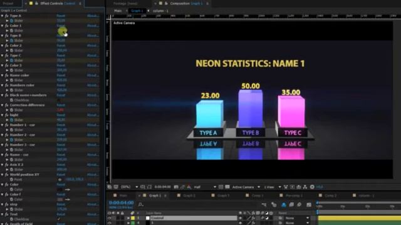Hide layer 4 with its eye icon
Viewport: 401px width, 225px height.
tap(110, 223)
